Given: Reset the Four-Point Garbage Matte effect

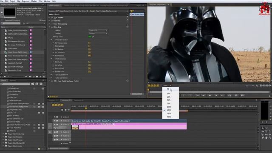Looking at the screenshot, I should (x=127, y=81).
